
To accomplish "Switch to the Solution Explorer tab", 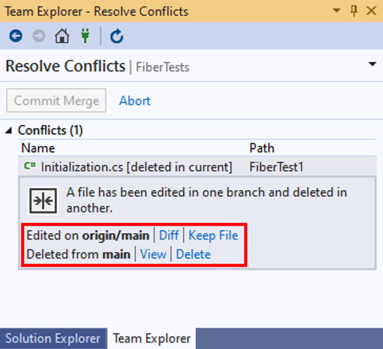I will pyautogui.click(x=53, y=339).
